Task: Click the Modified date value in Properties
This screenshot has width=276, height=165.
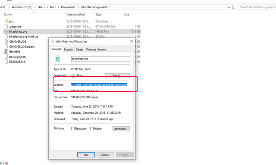Action: [x=96, y=113]
